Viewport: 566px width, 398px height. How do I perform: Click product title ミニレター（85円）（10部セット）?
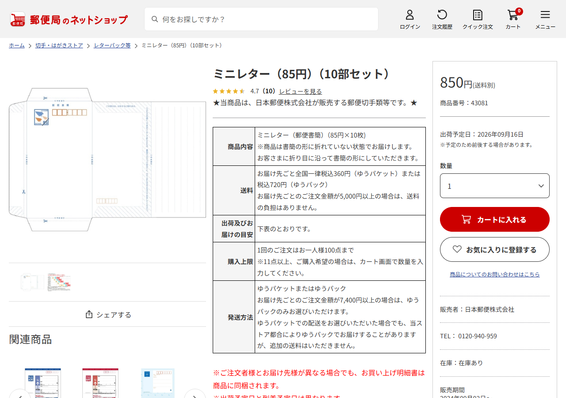[303, 74]
